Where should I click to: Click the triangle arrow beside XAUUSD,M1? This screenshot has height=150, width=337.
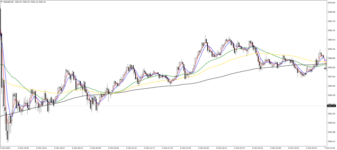tap(2, 2)
